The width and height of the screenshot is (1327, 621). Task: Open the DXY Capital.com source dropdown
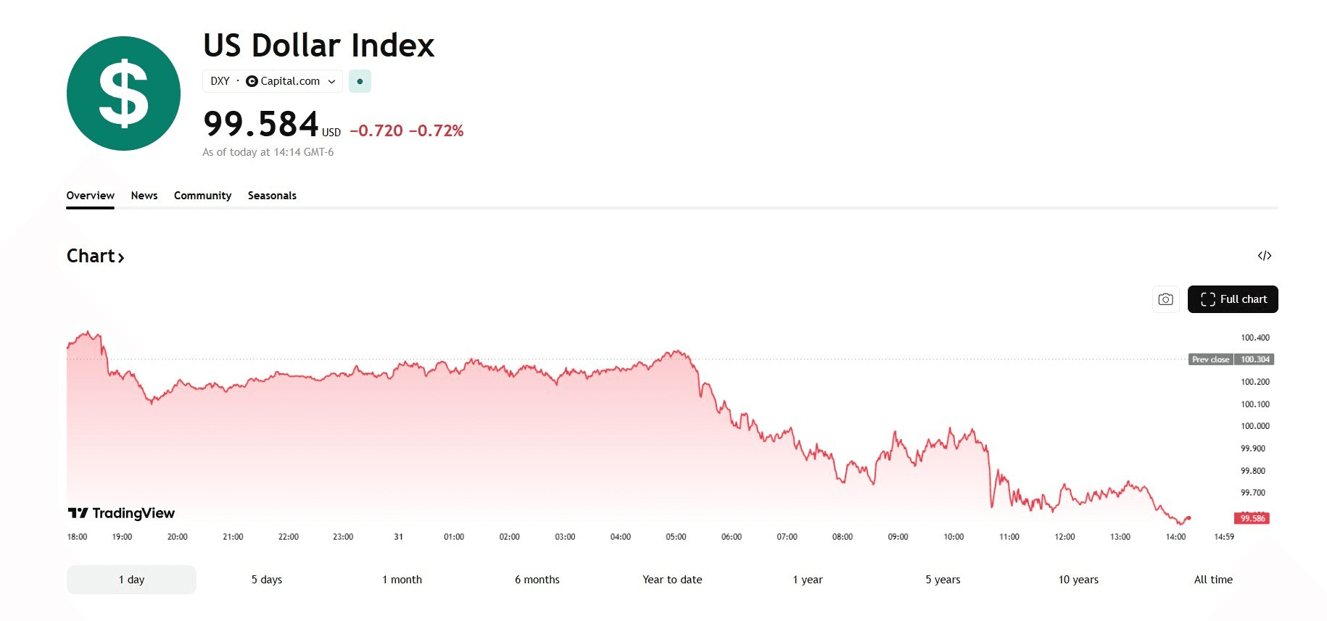pos(273,81)
